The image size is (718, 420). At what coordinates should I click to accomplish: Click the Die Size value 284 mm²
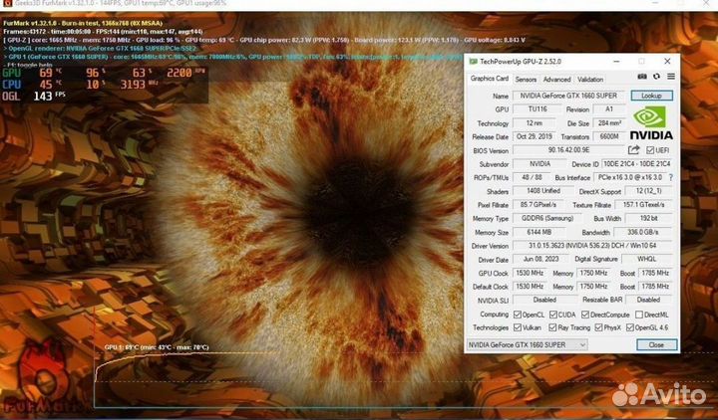[x=609, y=123]
